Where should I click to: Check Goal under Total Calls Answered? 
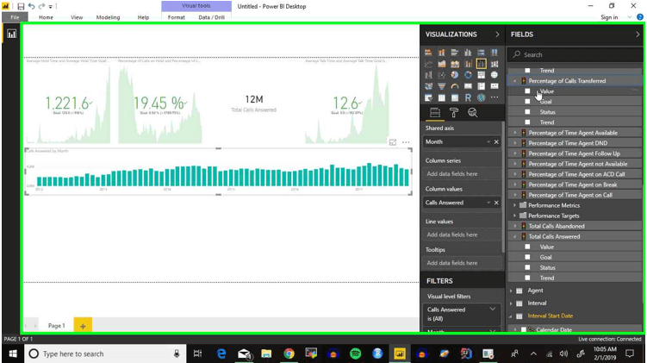click(x=527, y=257)
